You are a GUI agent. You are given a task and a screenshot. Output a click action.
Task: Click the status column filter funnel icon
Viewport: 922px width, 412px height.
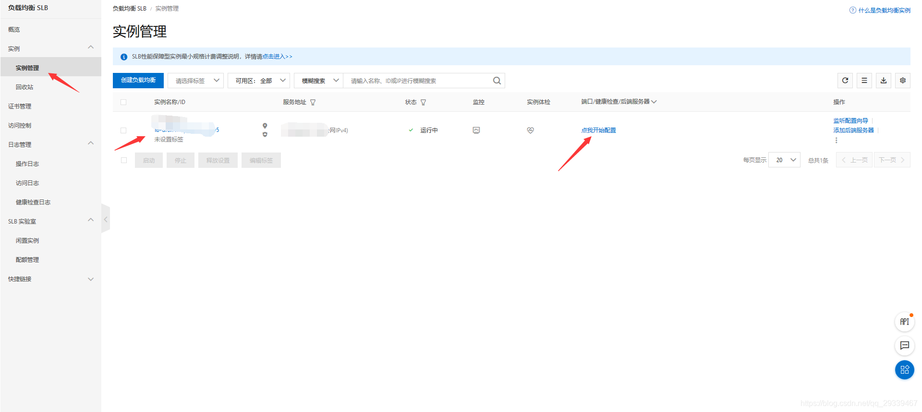[x=423, y=102]
